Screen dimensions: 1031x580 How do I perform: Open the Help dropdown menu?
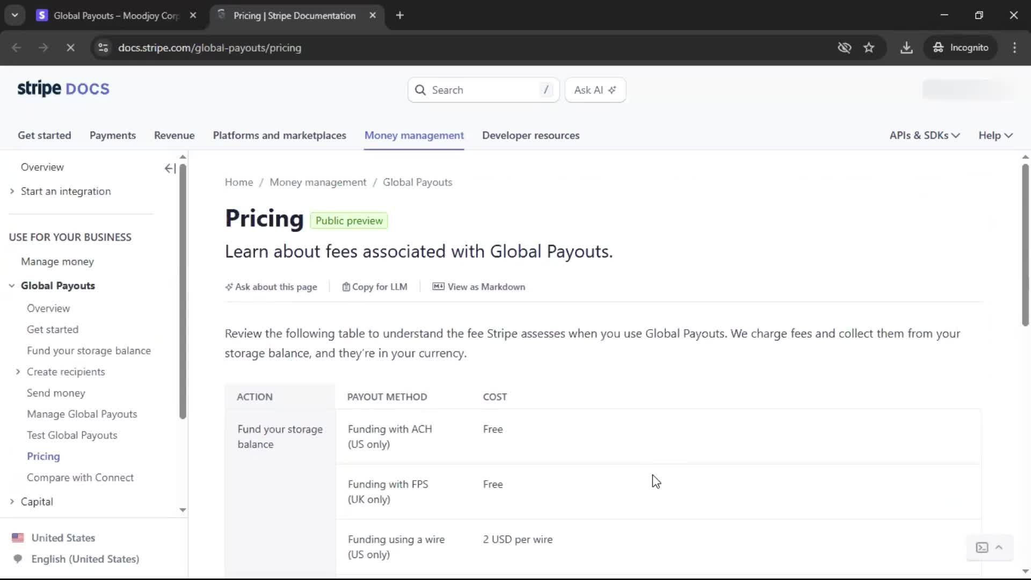pyautogui.click(x=995, y=135)
